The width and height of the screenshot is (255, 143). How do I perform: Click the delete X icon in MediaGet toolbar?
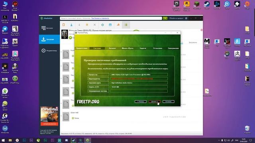click(95, 25)
